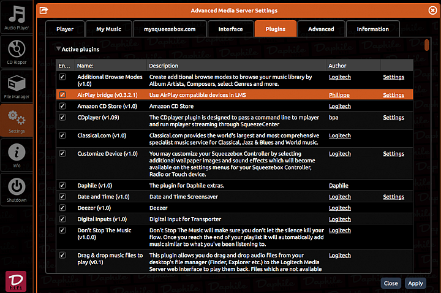The image size is (441, 293).
Task: Click Logitech link in Deezer row
Action: tap(340, 208)
